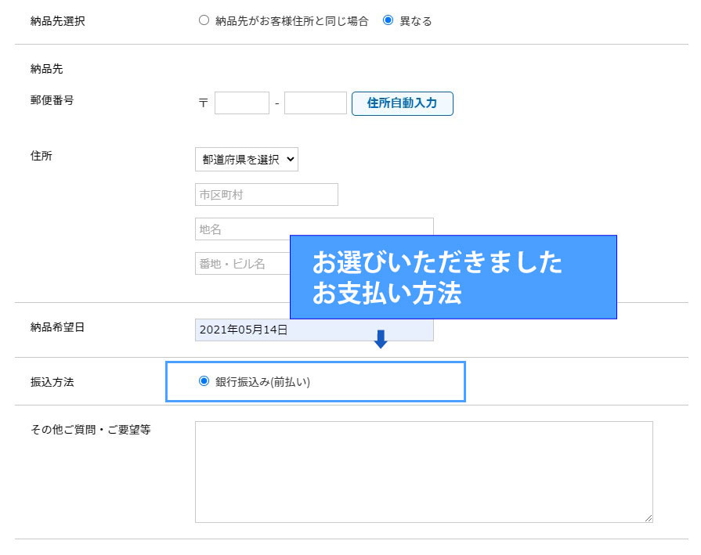Select the 銀行振込み(前払い) payment radio button

[x=204, y=381]
